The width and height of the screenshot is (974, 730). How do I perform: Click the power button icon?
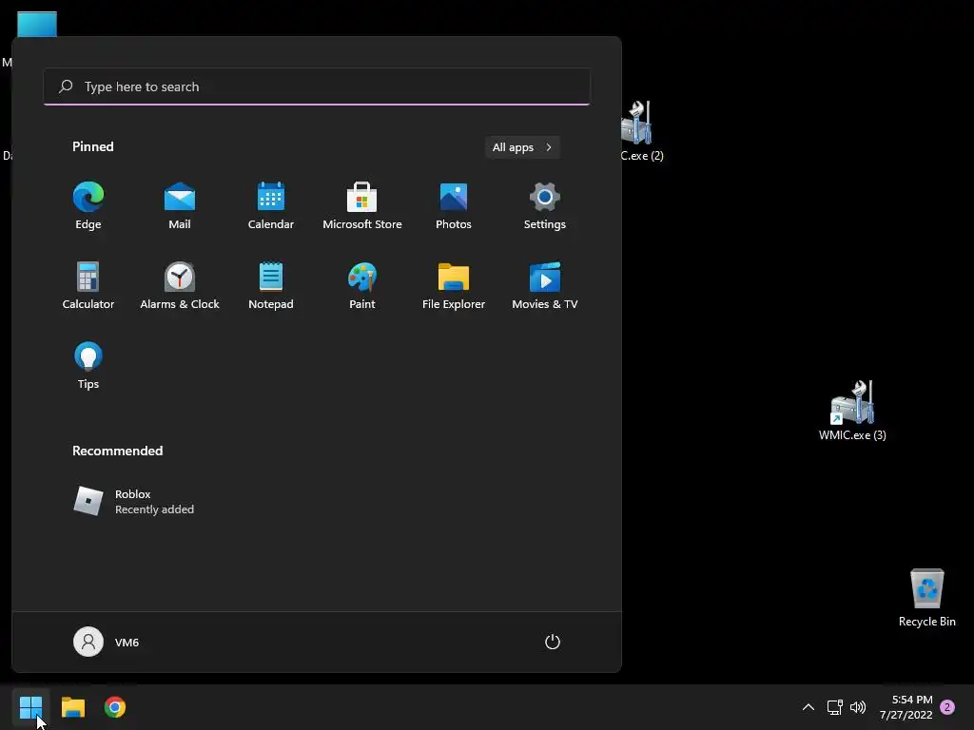[x=553, y=642]
